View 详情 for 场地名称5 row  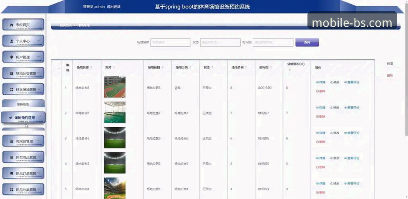(x=320, y=158)
